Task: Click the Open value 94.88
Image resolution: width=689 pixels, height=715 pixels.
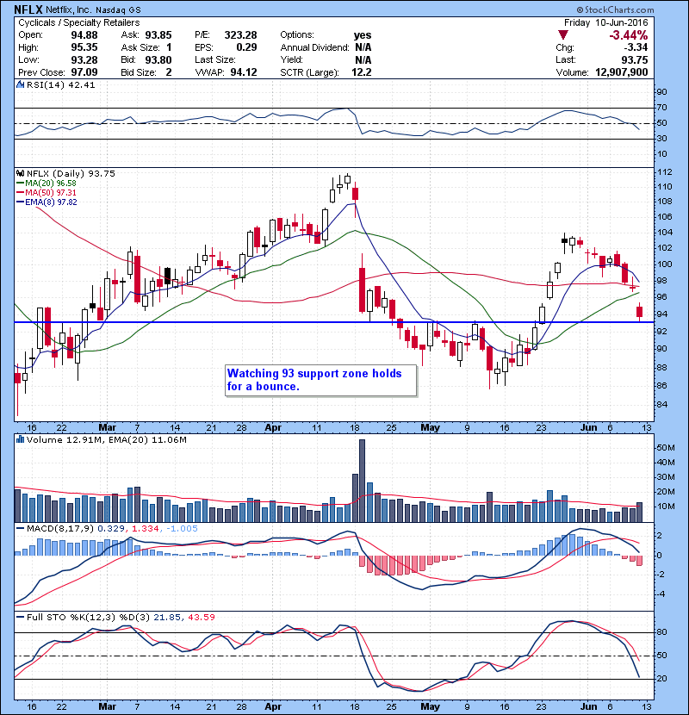Action: [84, 35]
